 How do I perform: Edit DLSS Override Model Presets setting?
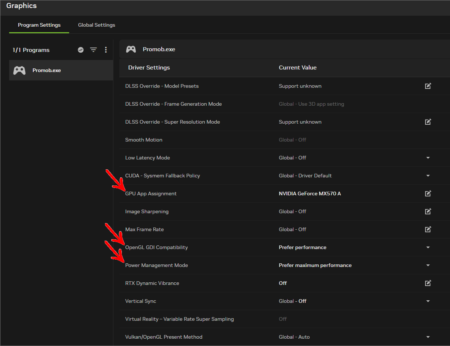click(428, 86)
